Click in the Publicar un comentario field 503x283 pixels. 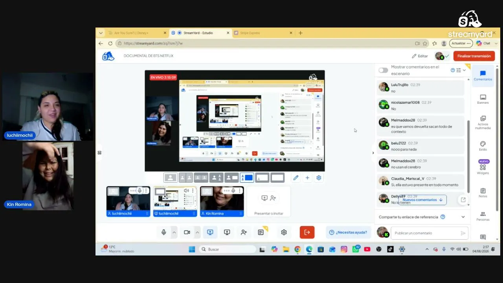coord(430,233)
